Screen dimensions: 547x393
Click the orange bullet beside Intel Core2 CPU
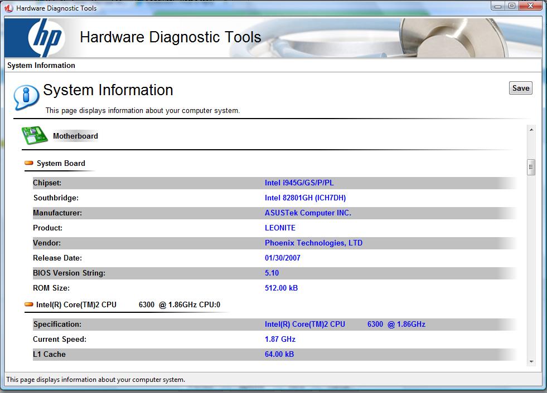(x=29, y=304)
